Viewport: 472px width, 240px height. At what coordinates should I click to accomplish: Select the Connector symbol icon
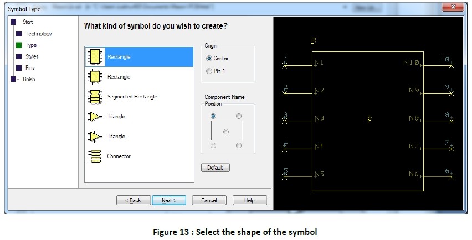pyautogui.click(x=95, y=156)
